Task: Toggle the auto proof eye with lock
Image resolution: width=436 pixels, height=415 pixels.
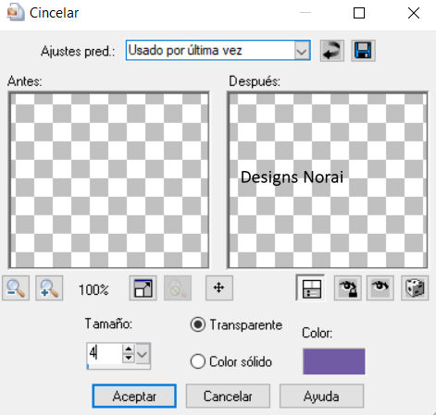Action: (x=348, y=288)
